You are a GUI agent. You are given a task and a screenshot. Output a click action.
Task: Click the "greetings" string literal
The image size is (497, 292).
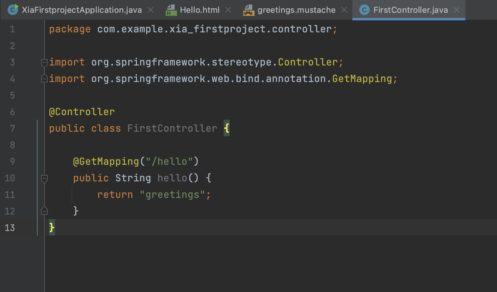pos(172,195)
